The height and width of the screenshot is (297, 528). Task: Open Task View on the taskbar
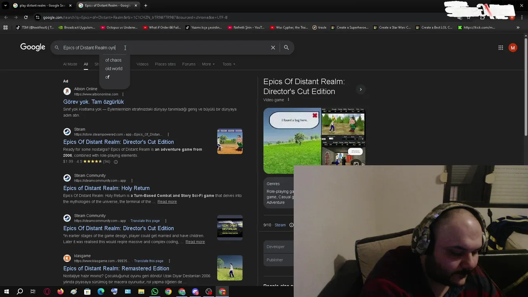coord(33,292)
